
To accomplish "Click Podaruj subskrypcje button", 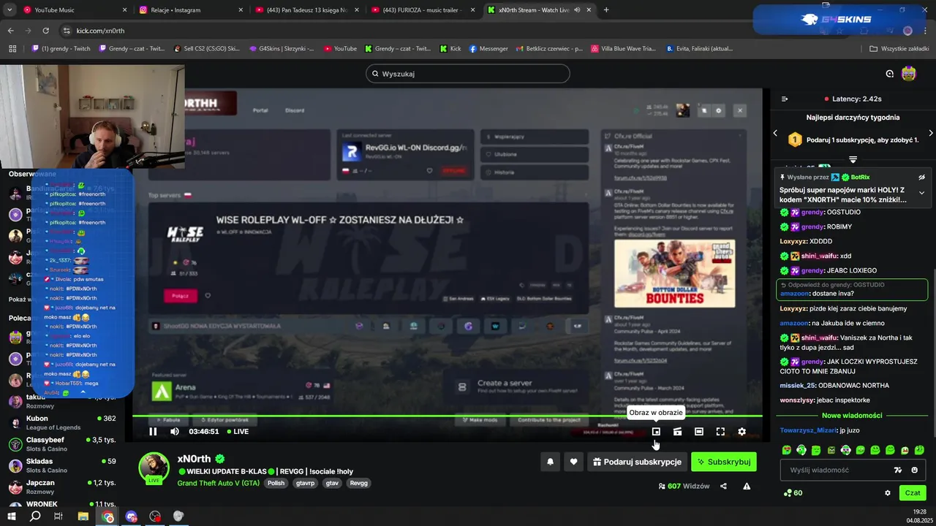I will click(637, 462).
